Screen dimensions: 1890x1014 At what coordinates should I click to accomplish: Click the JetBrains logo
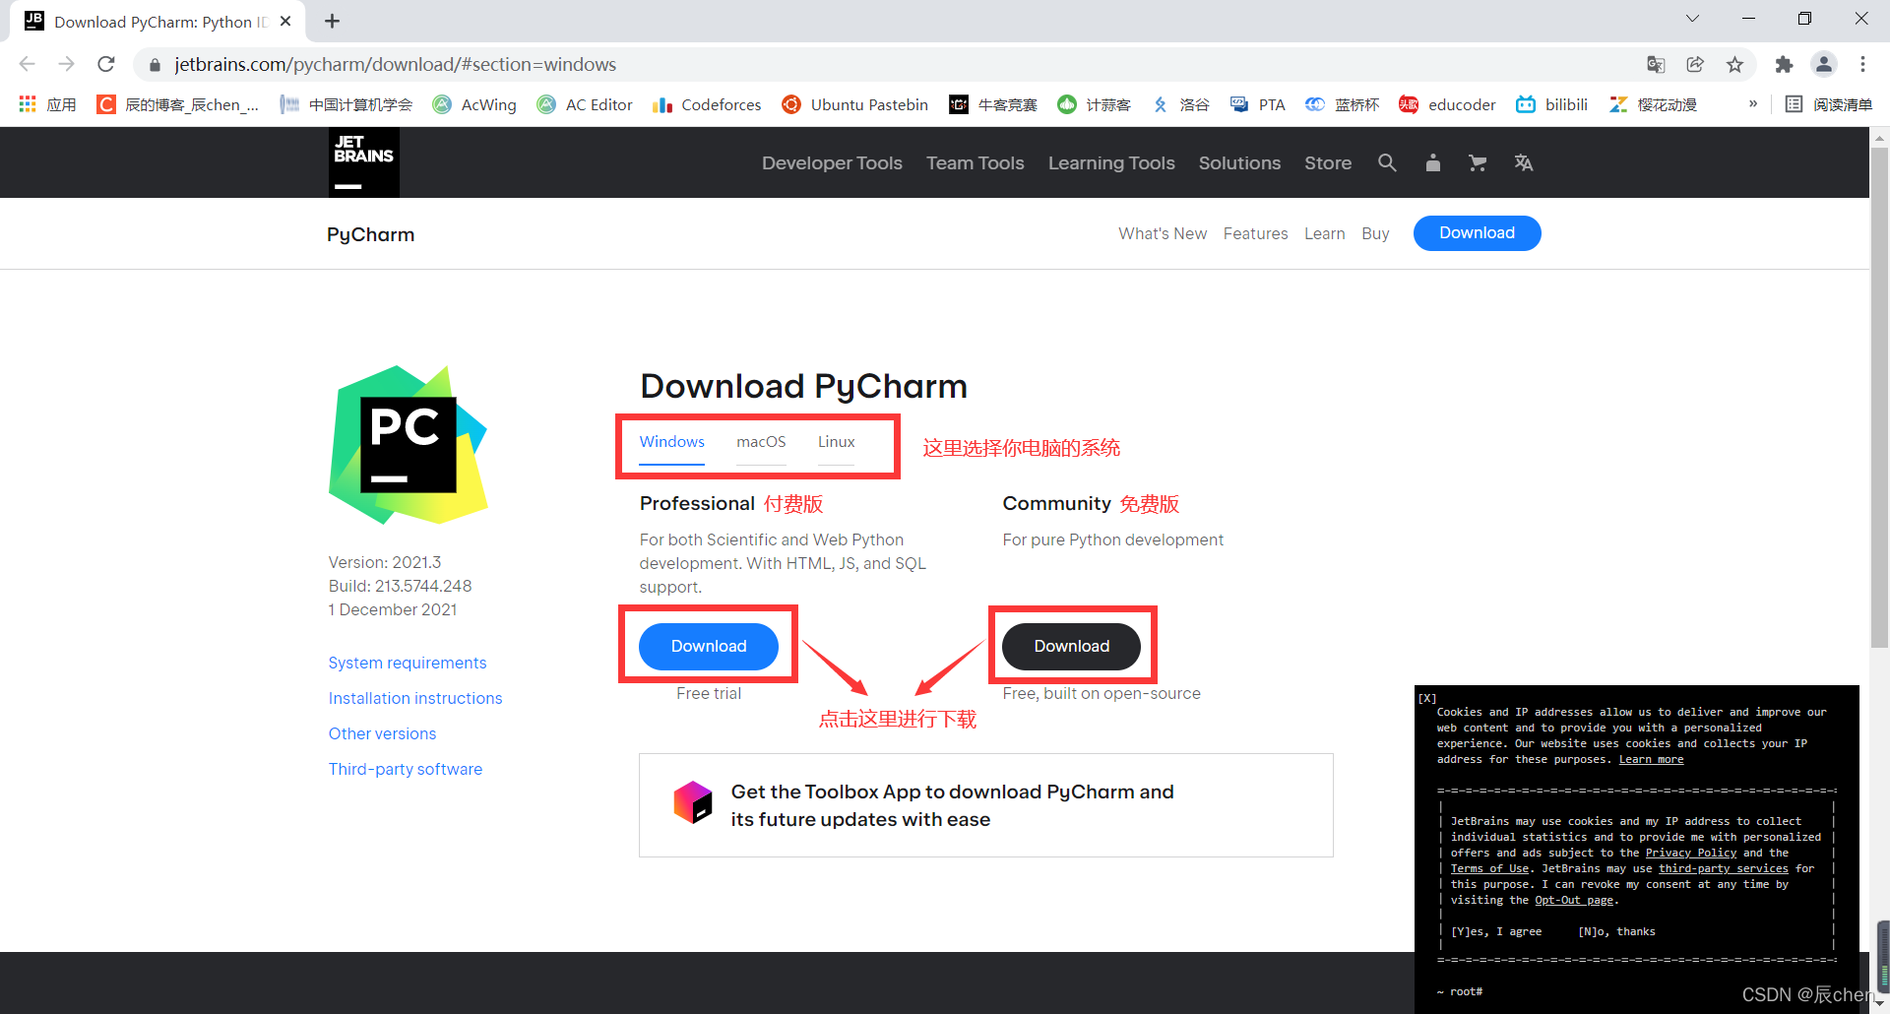click(x=363, y=161)
